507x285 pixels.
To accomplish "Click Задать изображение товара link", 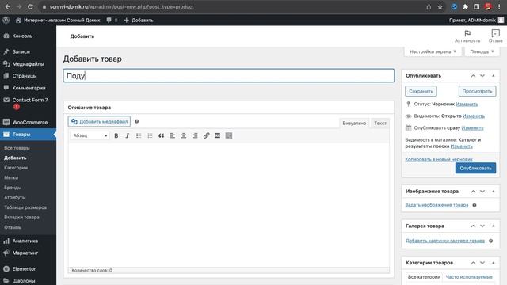I will point(436,205).
